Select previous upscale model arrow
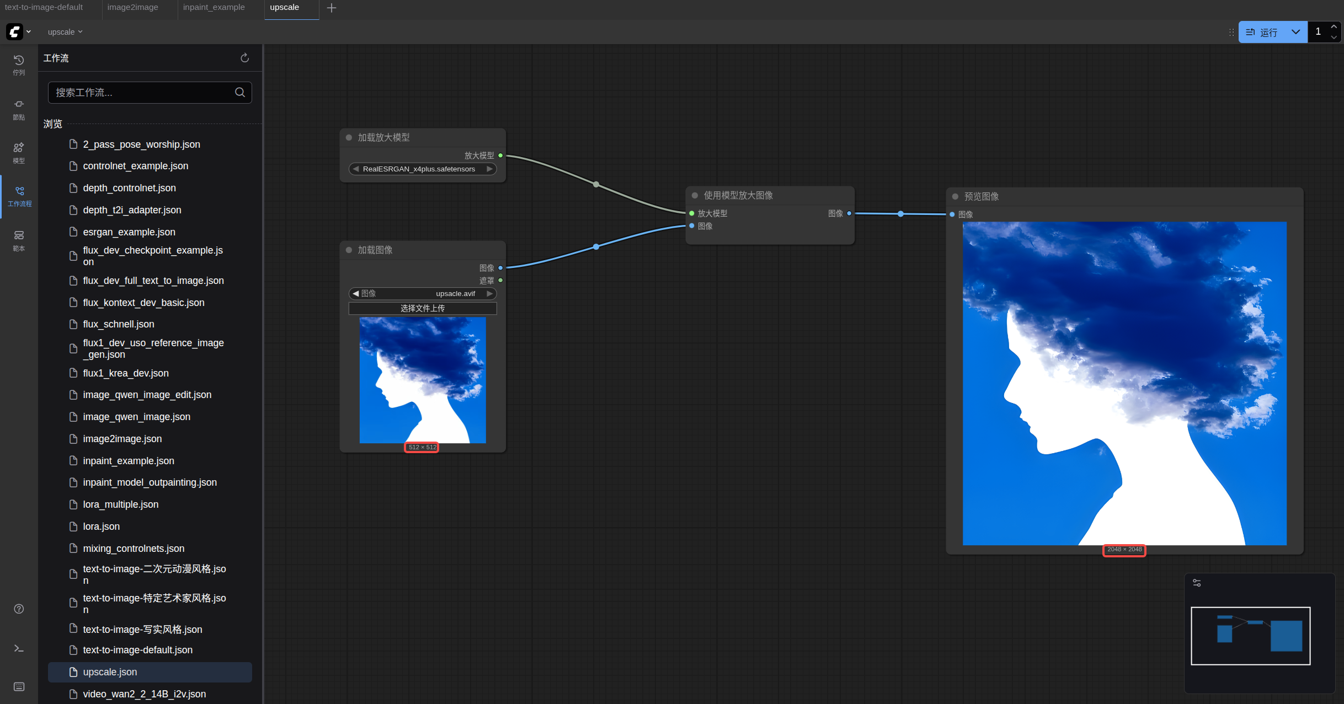This screenshot has width=1344, height=704. (x=356, y=169)
